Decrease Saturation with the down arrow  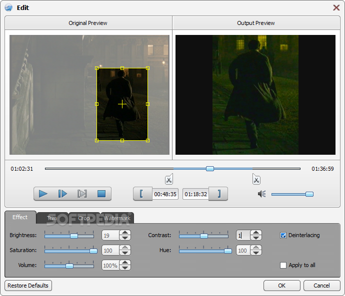125,253
